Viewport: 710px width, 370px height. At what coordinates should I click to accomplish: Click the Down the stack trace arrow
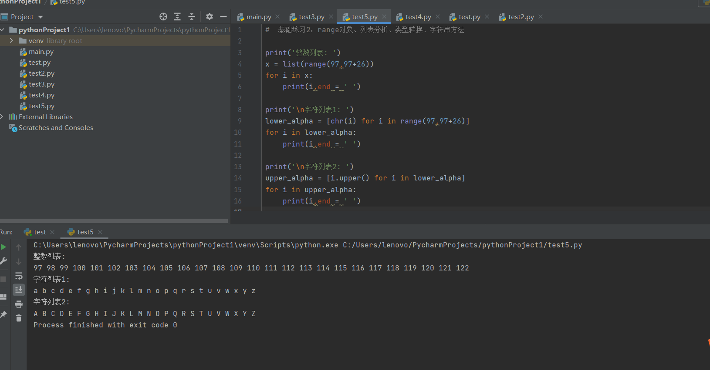tap(19, 262)
